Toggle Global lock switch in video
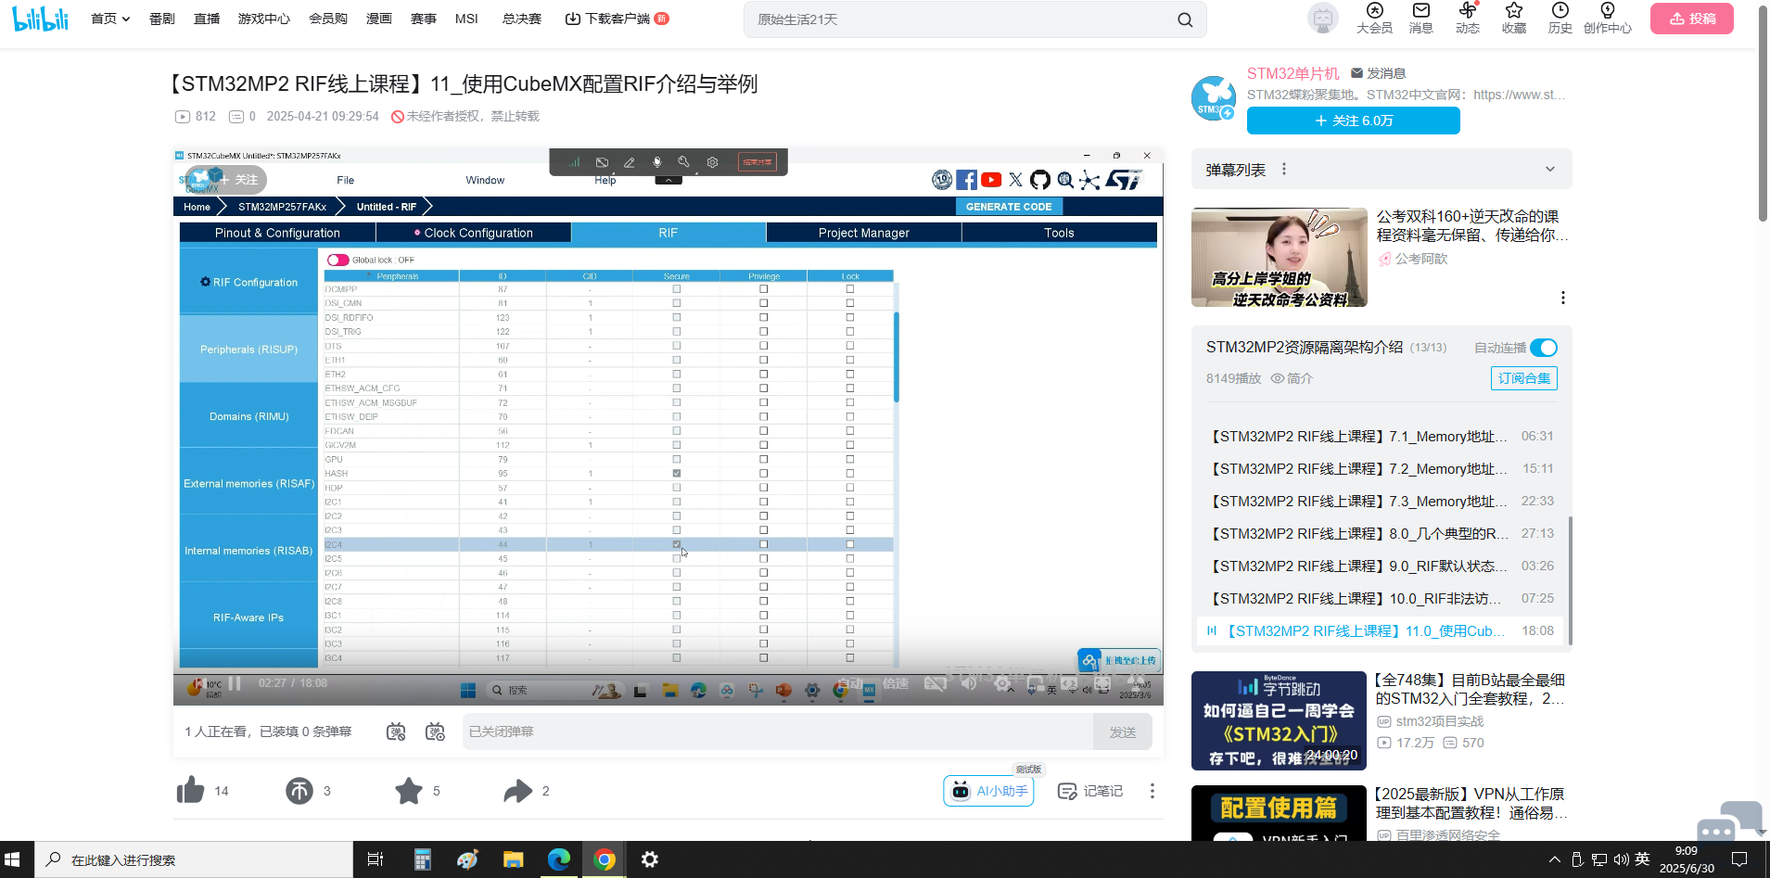The height and width of the screenshot is (878, 1770). 337,260
